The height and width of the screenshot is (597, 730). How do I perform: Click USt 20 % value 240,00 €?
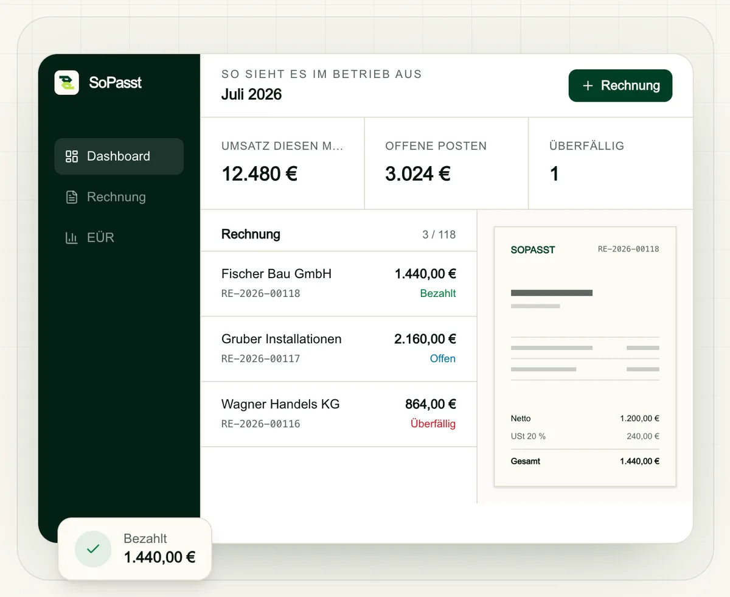point(643,436)
